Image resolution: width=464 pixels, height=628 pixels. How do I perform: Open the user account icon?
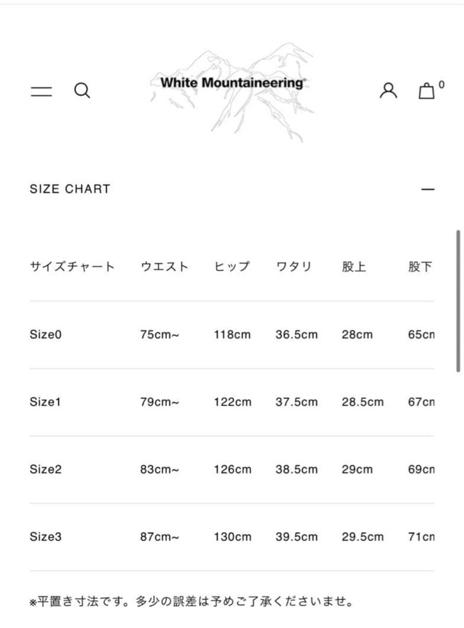pyautogui.click(x=388, y=91)
